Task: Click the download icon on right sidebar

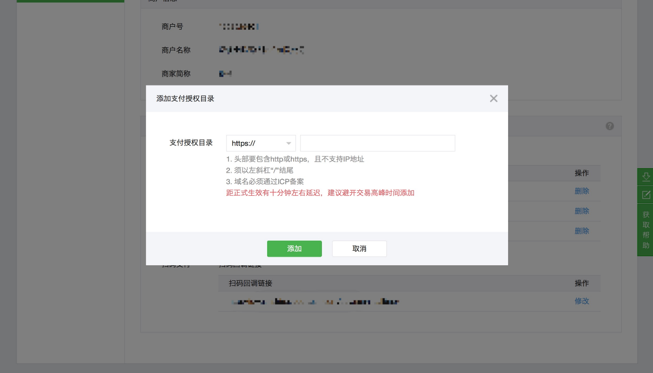Action: point(646,177)
